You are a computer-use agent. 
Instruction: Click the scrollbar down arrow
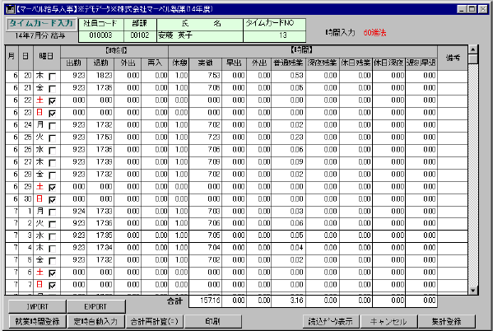pos(473,290)
